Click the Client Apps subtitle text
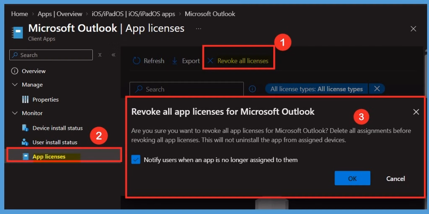 41,39
